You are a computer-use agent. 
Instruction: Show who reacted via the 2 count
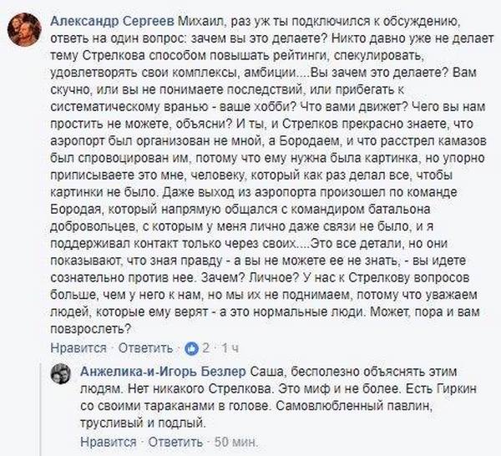pos(205,347)
